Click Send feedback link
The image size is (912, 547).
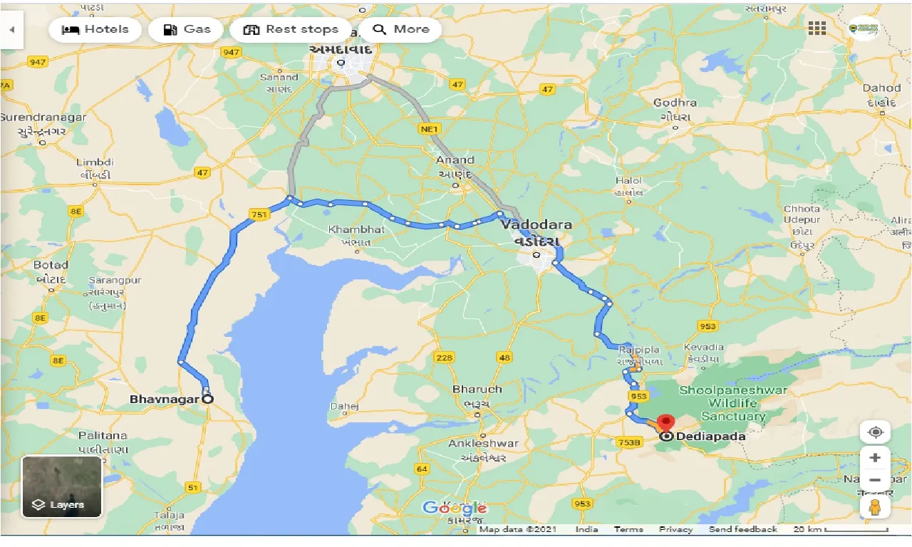click(743, 529)
